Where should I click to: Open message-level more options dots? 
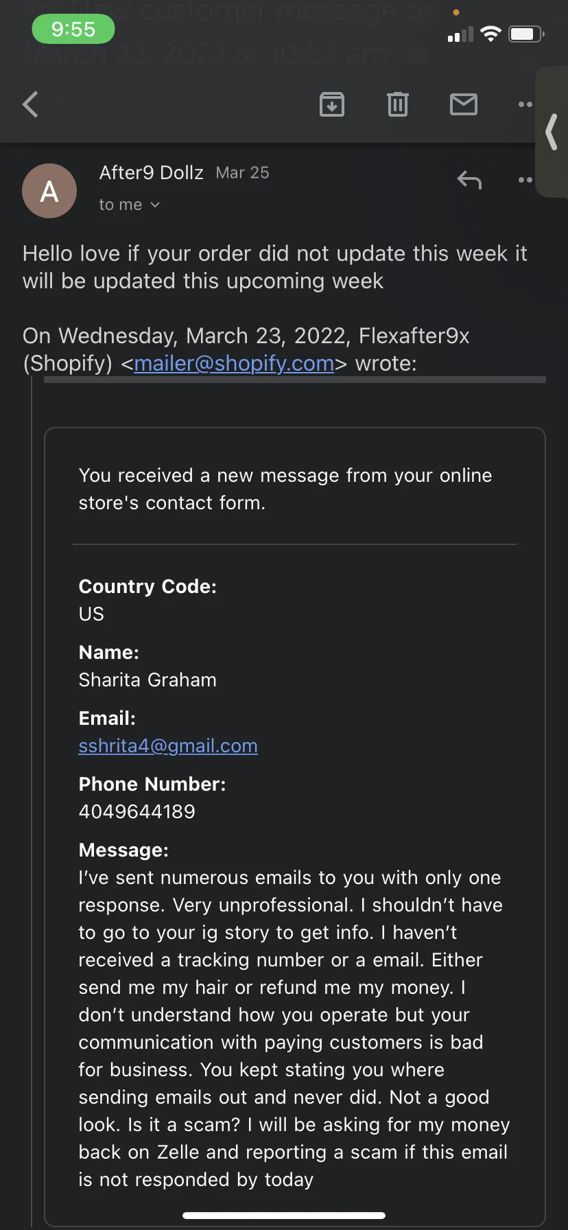pos(525,180)
